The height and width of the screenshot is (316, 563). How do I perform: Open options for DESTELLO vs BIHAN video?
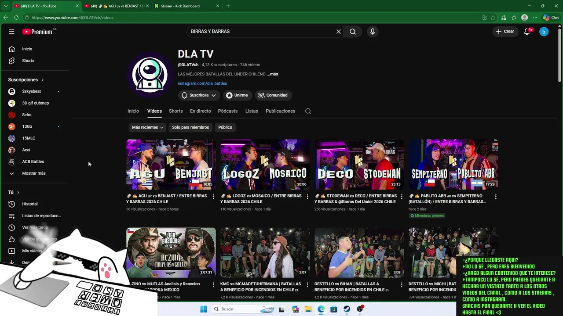(402, 285)
